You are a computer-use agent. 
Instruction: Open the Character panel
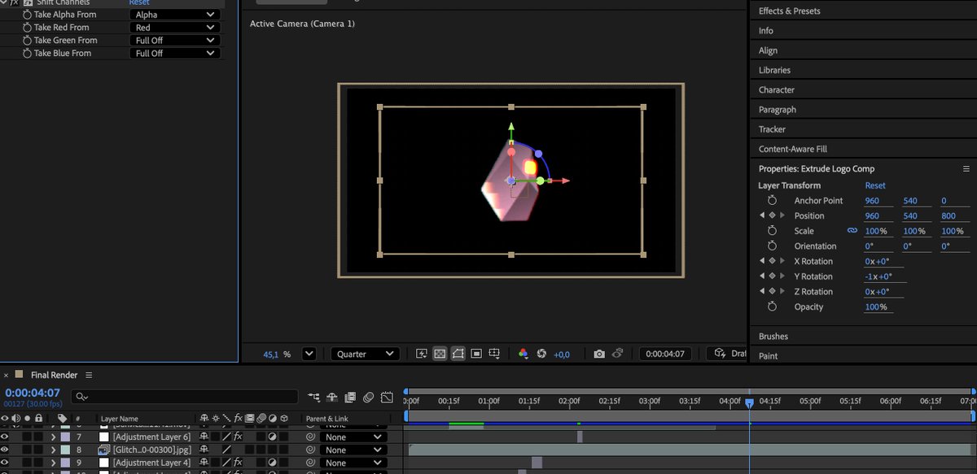pos(776,89)
